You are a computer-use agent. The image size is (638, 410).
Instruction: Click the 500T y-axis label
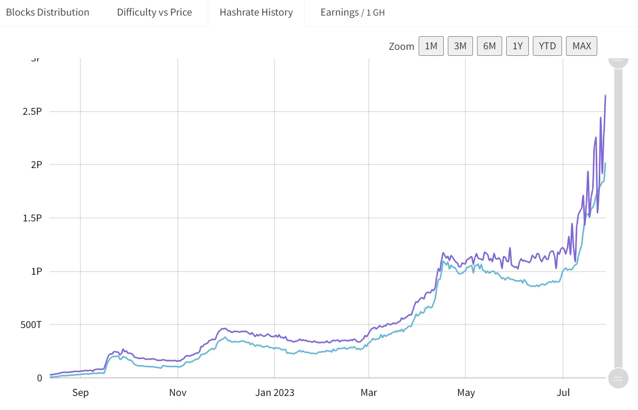[x=31, y=324]
